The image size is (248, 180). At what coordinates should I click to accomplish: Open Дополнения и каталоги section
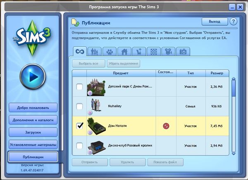pyautogui.click(x=33, y=120)
